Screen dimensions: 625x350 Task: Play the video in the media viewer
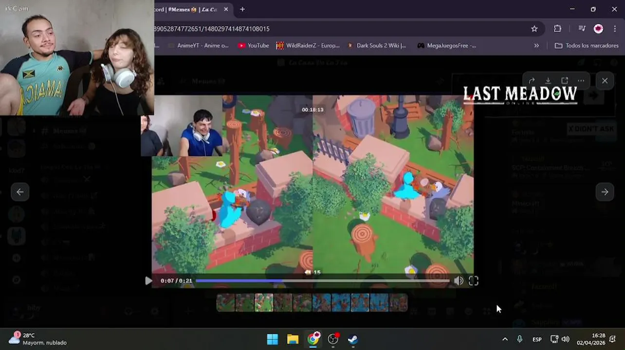148,280
